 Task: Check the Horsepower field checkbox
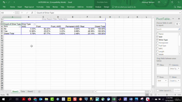[157, 42]
